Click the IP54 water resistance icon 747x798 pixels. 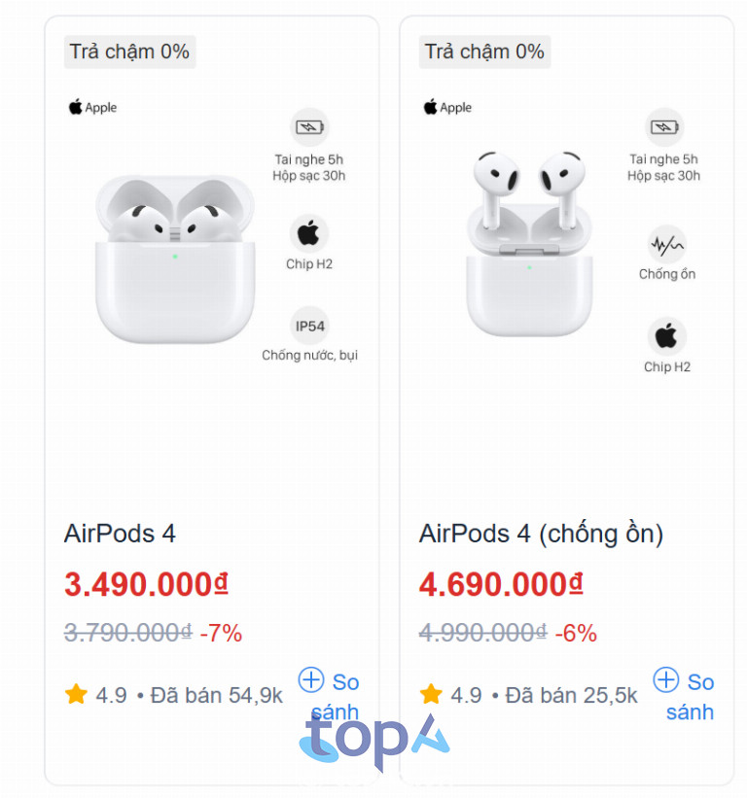pos(309,326)
